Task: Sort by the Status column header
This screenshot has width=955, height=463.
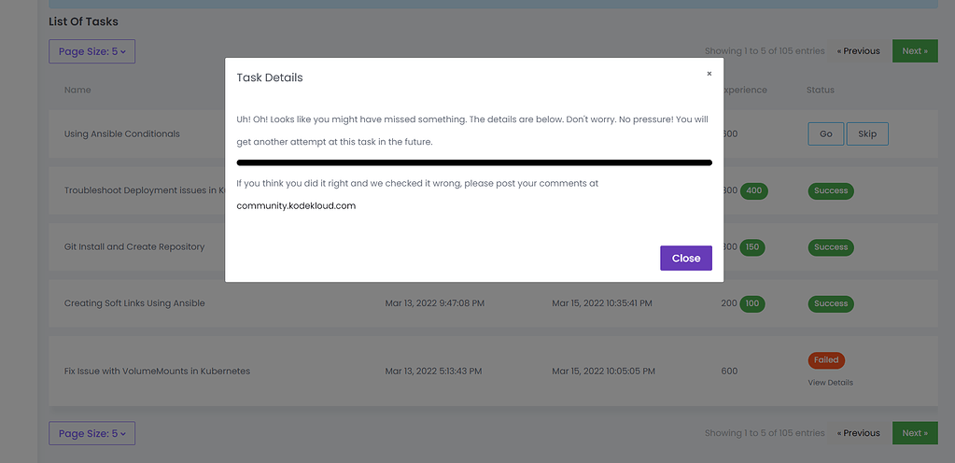Action: click(x=820, y=91)
